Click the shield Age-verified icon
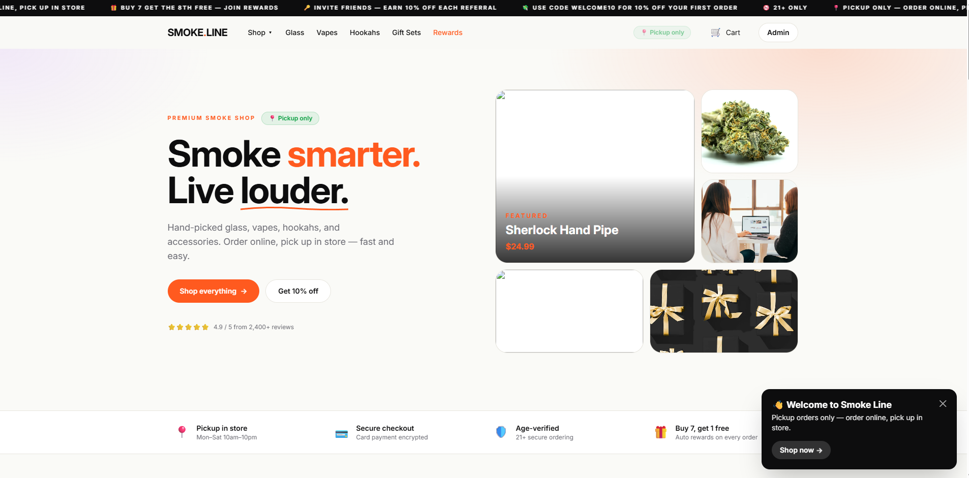The height and width of the screenshot is (478, 969). click(501, 432)
